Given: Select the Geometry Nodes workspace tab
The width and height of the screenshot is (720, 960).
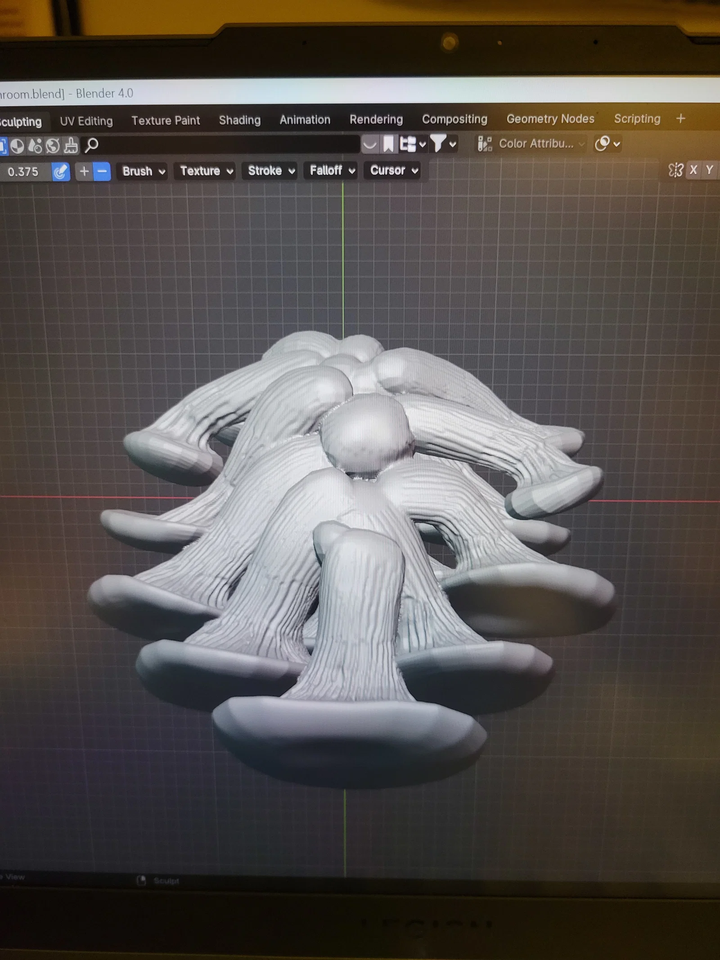Looking at the screenshot, I should coord(550,119).
